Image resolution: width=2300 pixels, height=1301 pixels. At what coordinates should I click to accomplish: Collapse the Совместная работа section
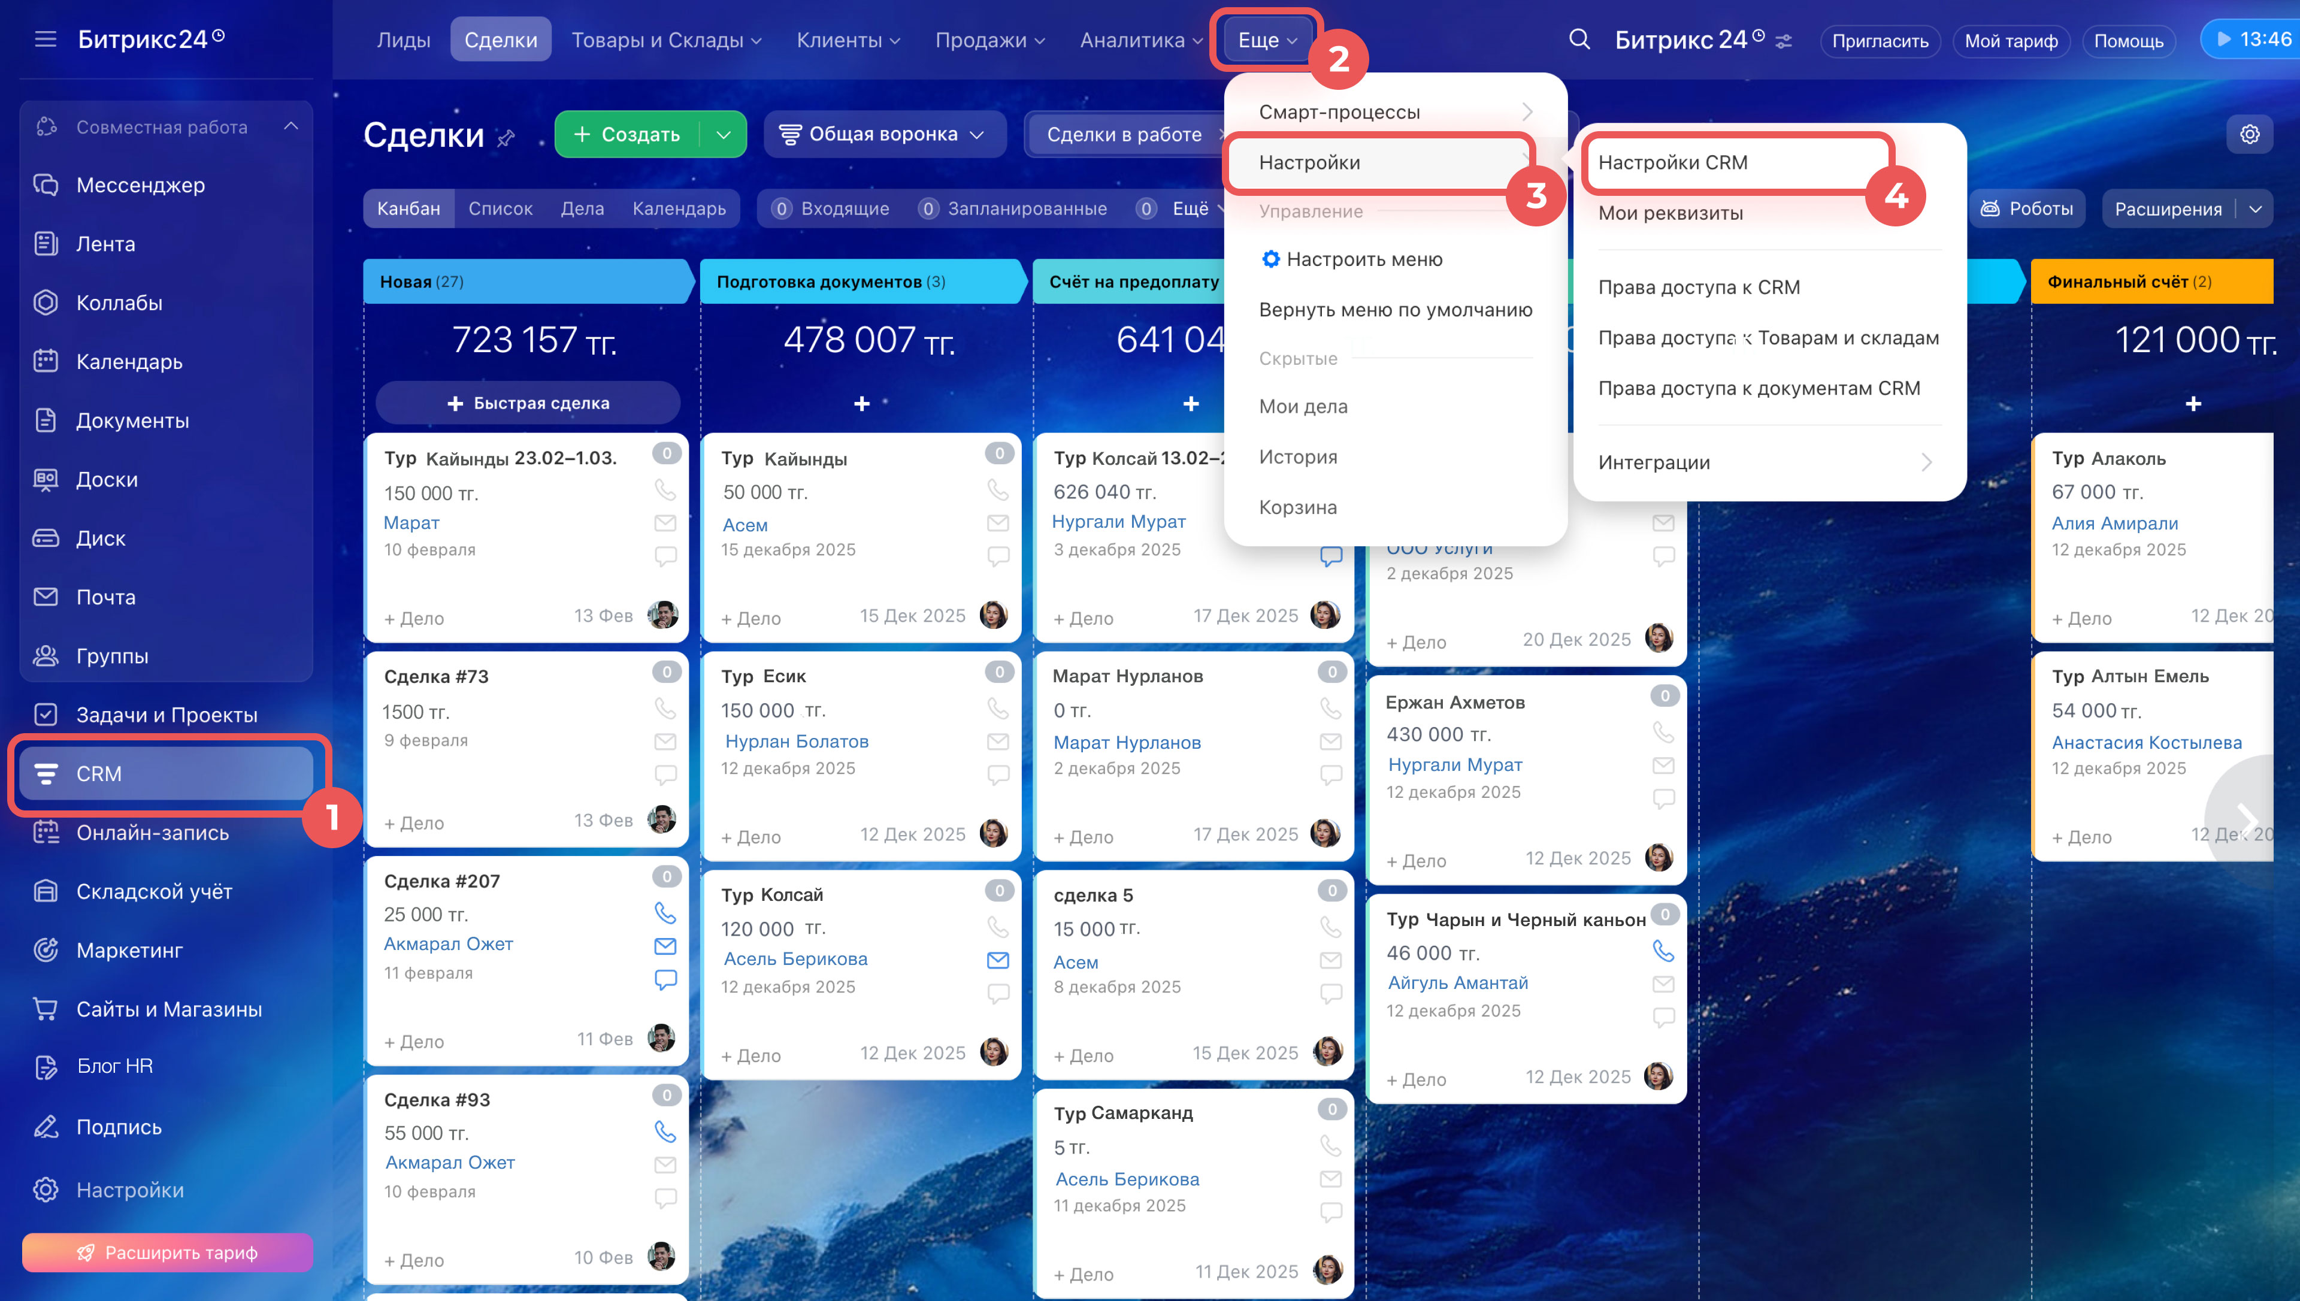pyautogui.click(x=291, y=127)
